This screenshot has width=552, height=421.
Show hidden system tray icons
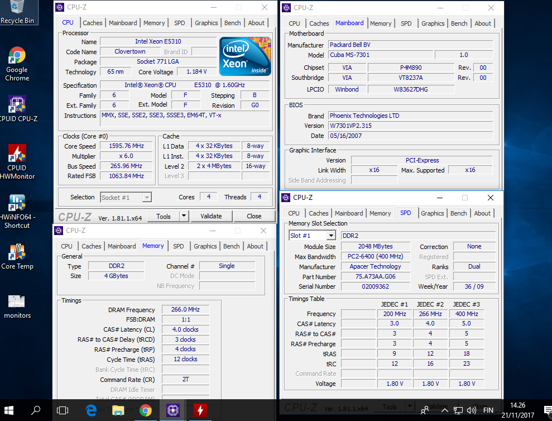[x=445, y=410]
